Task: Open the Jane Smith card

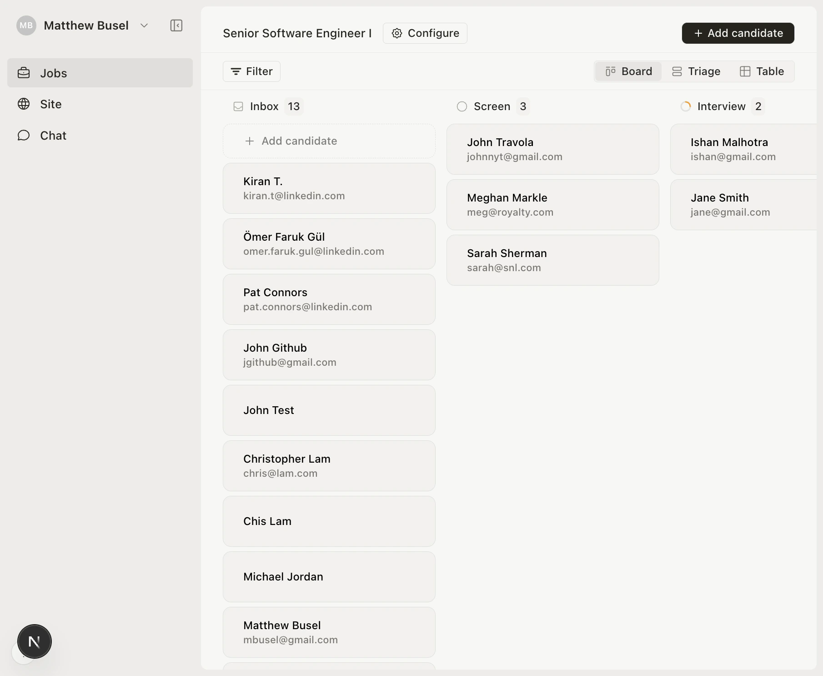Action: click(744, 205)
